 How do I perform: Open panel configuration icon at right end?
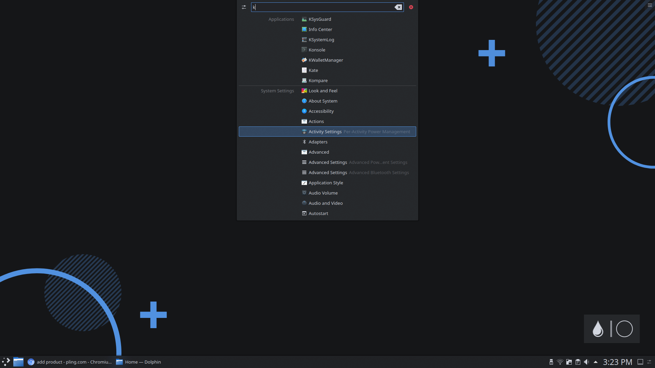point(650,362)
